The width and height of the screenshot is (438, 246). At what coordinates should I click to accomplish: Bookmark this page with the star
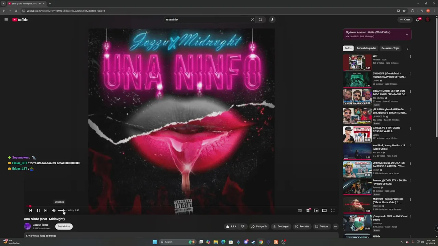404,11
